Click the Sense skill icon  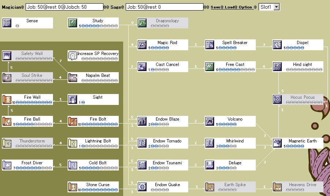point(7,23)
